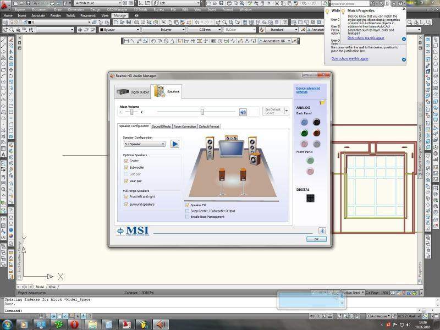Click the green back panel audio jack
440x330 pixels.
pyautogui.click(x=304, y=133)
